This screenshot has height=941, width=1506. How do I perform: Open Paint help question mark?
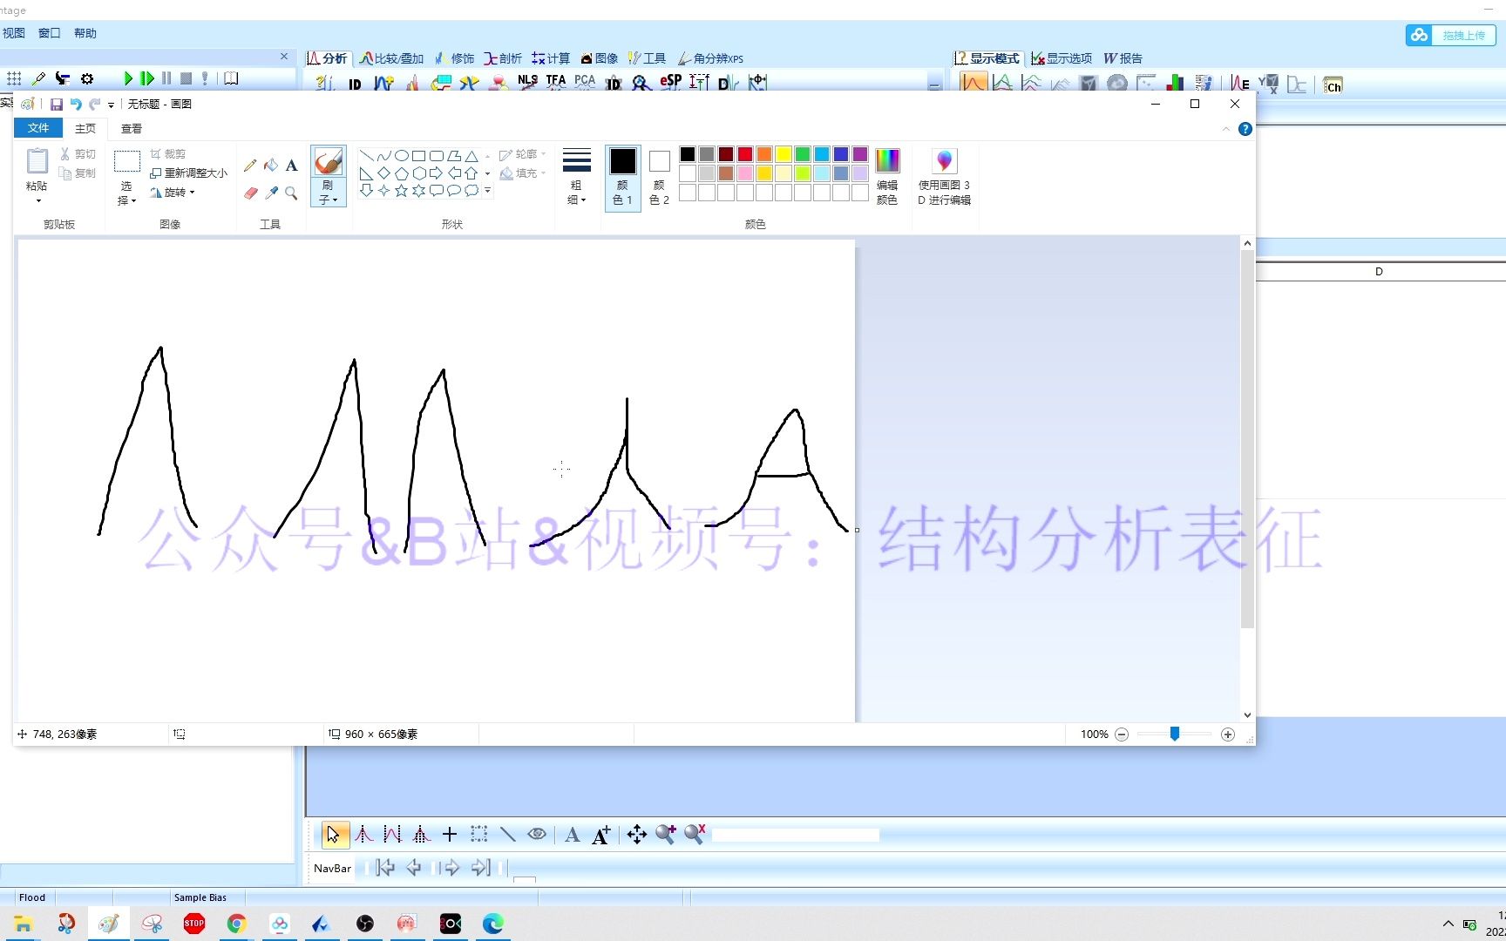coord(1245,129)
